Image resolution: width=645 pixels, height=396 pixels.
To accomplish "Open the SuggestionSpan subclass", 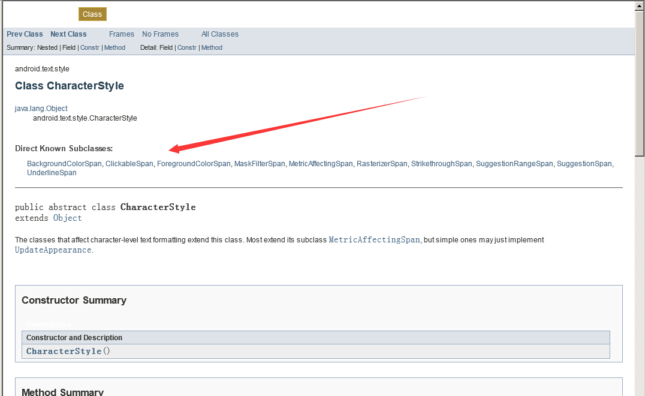I will [x=584, y=163].
